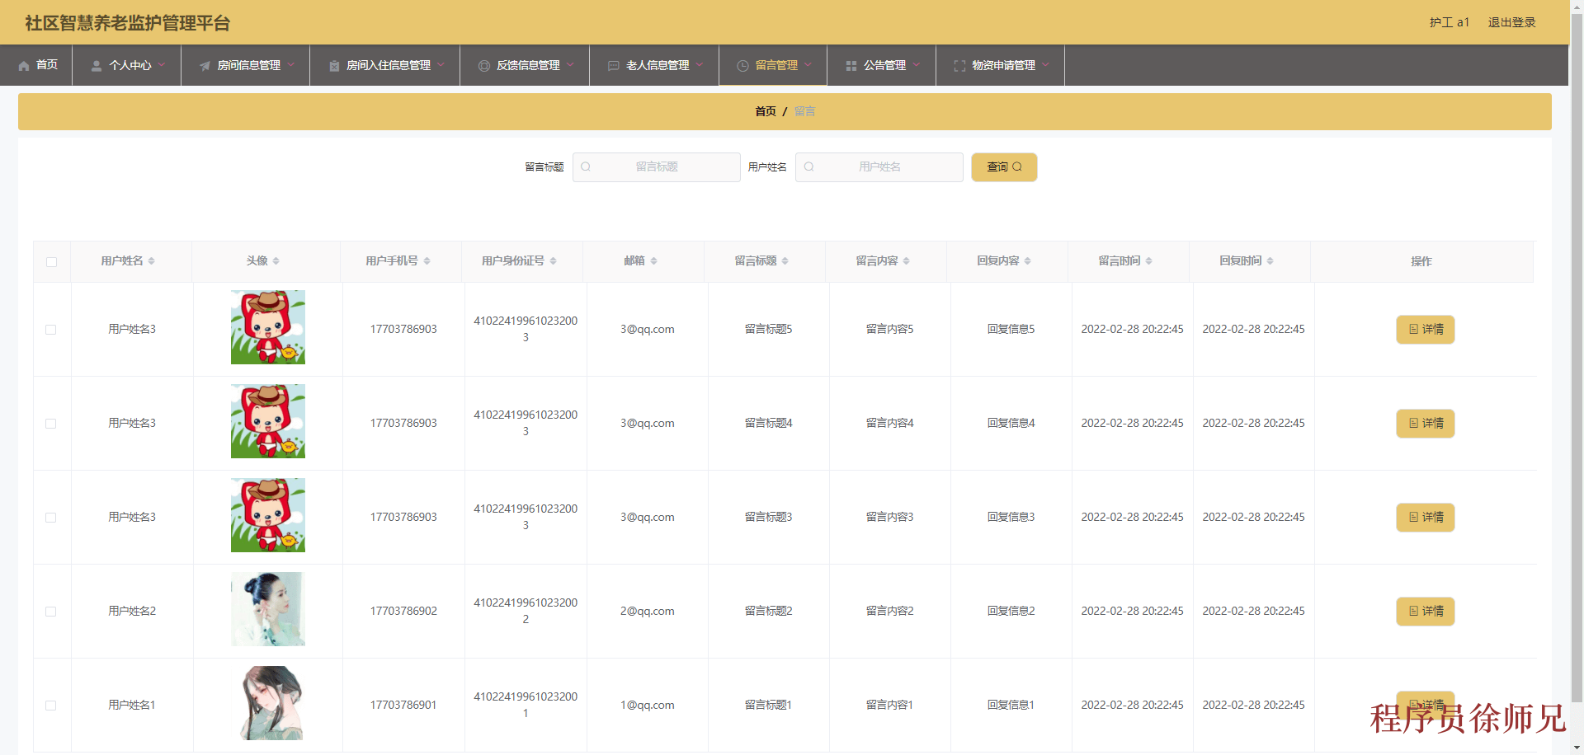Expand the 物资申请管理 dropdown menu

click(1002, 65)
